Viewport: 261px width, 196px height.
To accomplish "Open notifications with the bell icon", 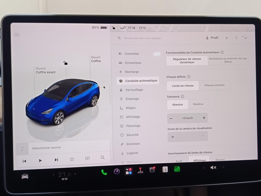I will (x=227, y=38).
